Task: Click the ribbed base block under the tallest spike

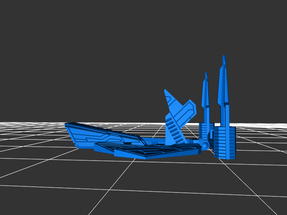Action: tap(225, 143)
